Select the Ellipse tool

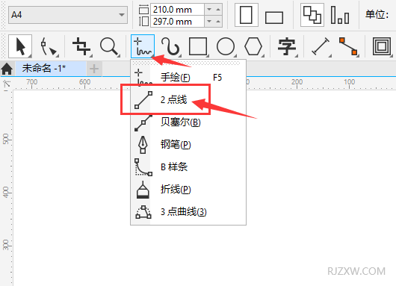click(226, 46)
